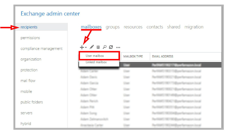Open the more options ellipsis menu
This screenshot has height=134, width=237.
(x=118, y=48)
